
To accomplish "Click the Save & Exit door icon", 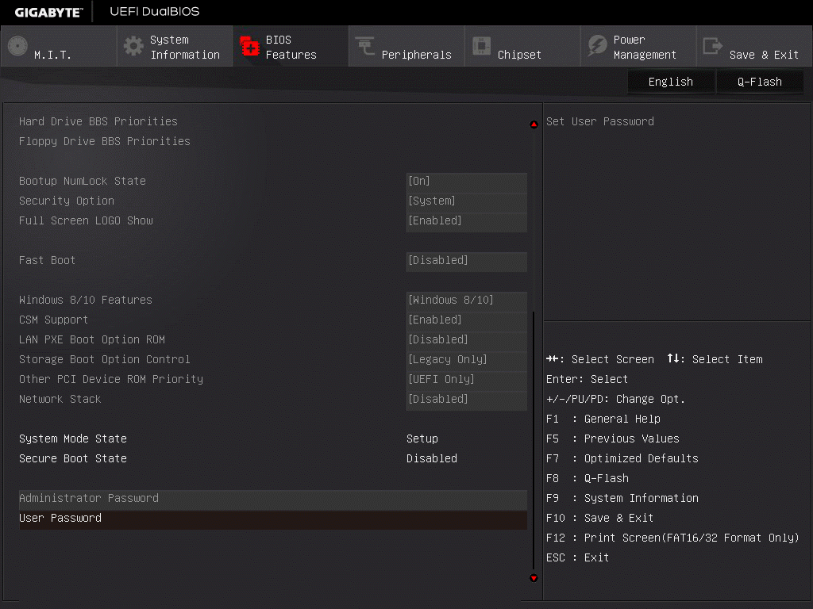I will [712, 46].
